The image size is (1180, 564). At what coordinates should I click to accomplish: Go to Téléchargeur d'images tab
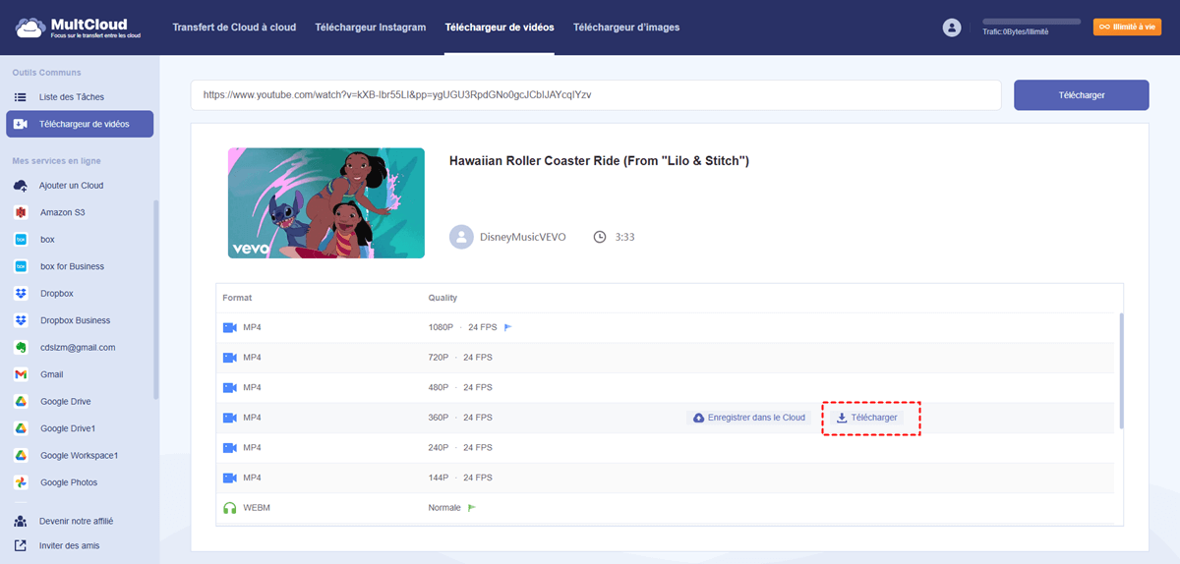click(626, 28)
